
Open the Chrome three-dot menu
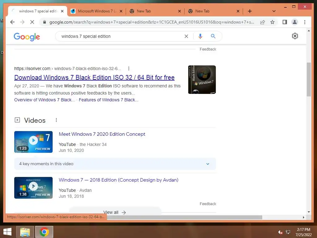[x=305, y=22]
